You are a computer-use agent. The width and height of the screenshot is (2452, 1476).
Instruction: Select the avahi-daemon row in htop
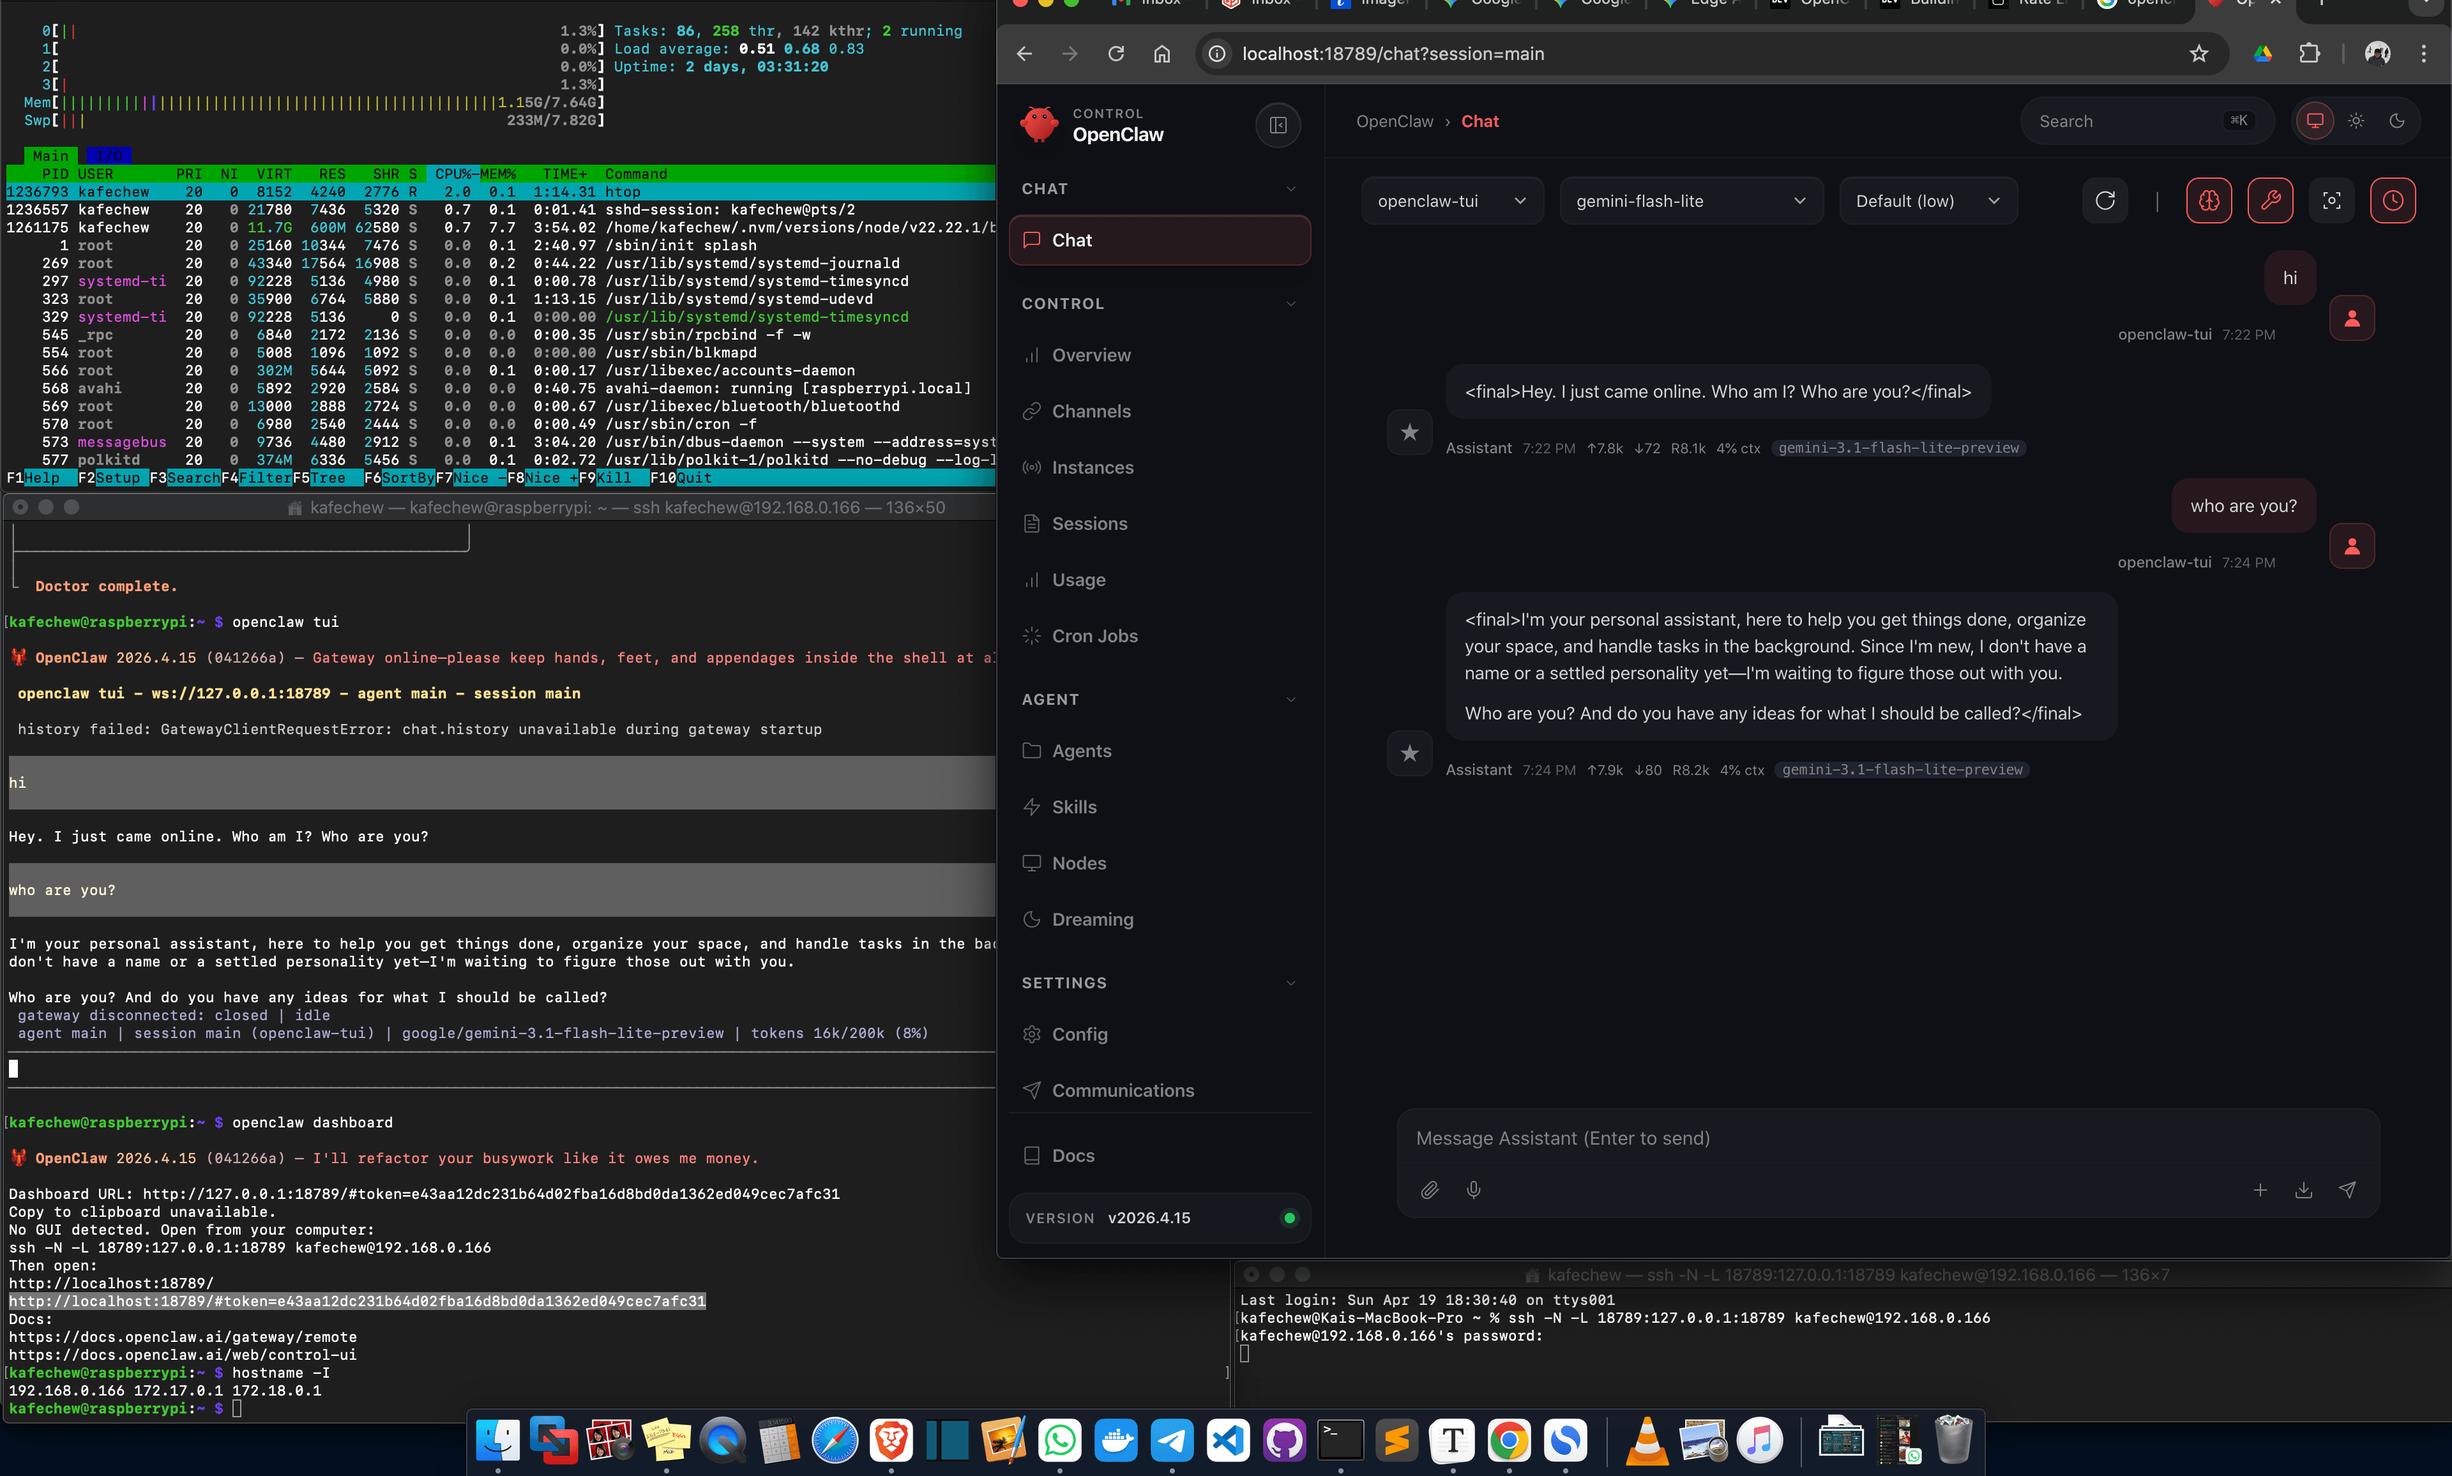[501, 389]
